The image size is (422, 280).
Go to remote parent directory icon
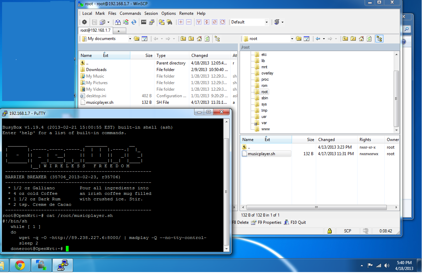point(345,39)
